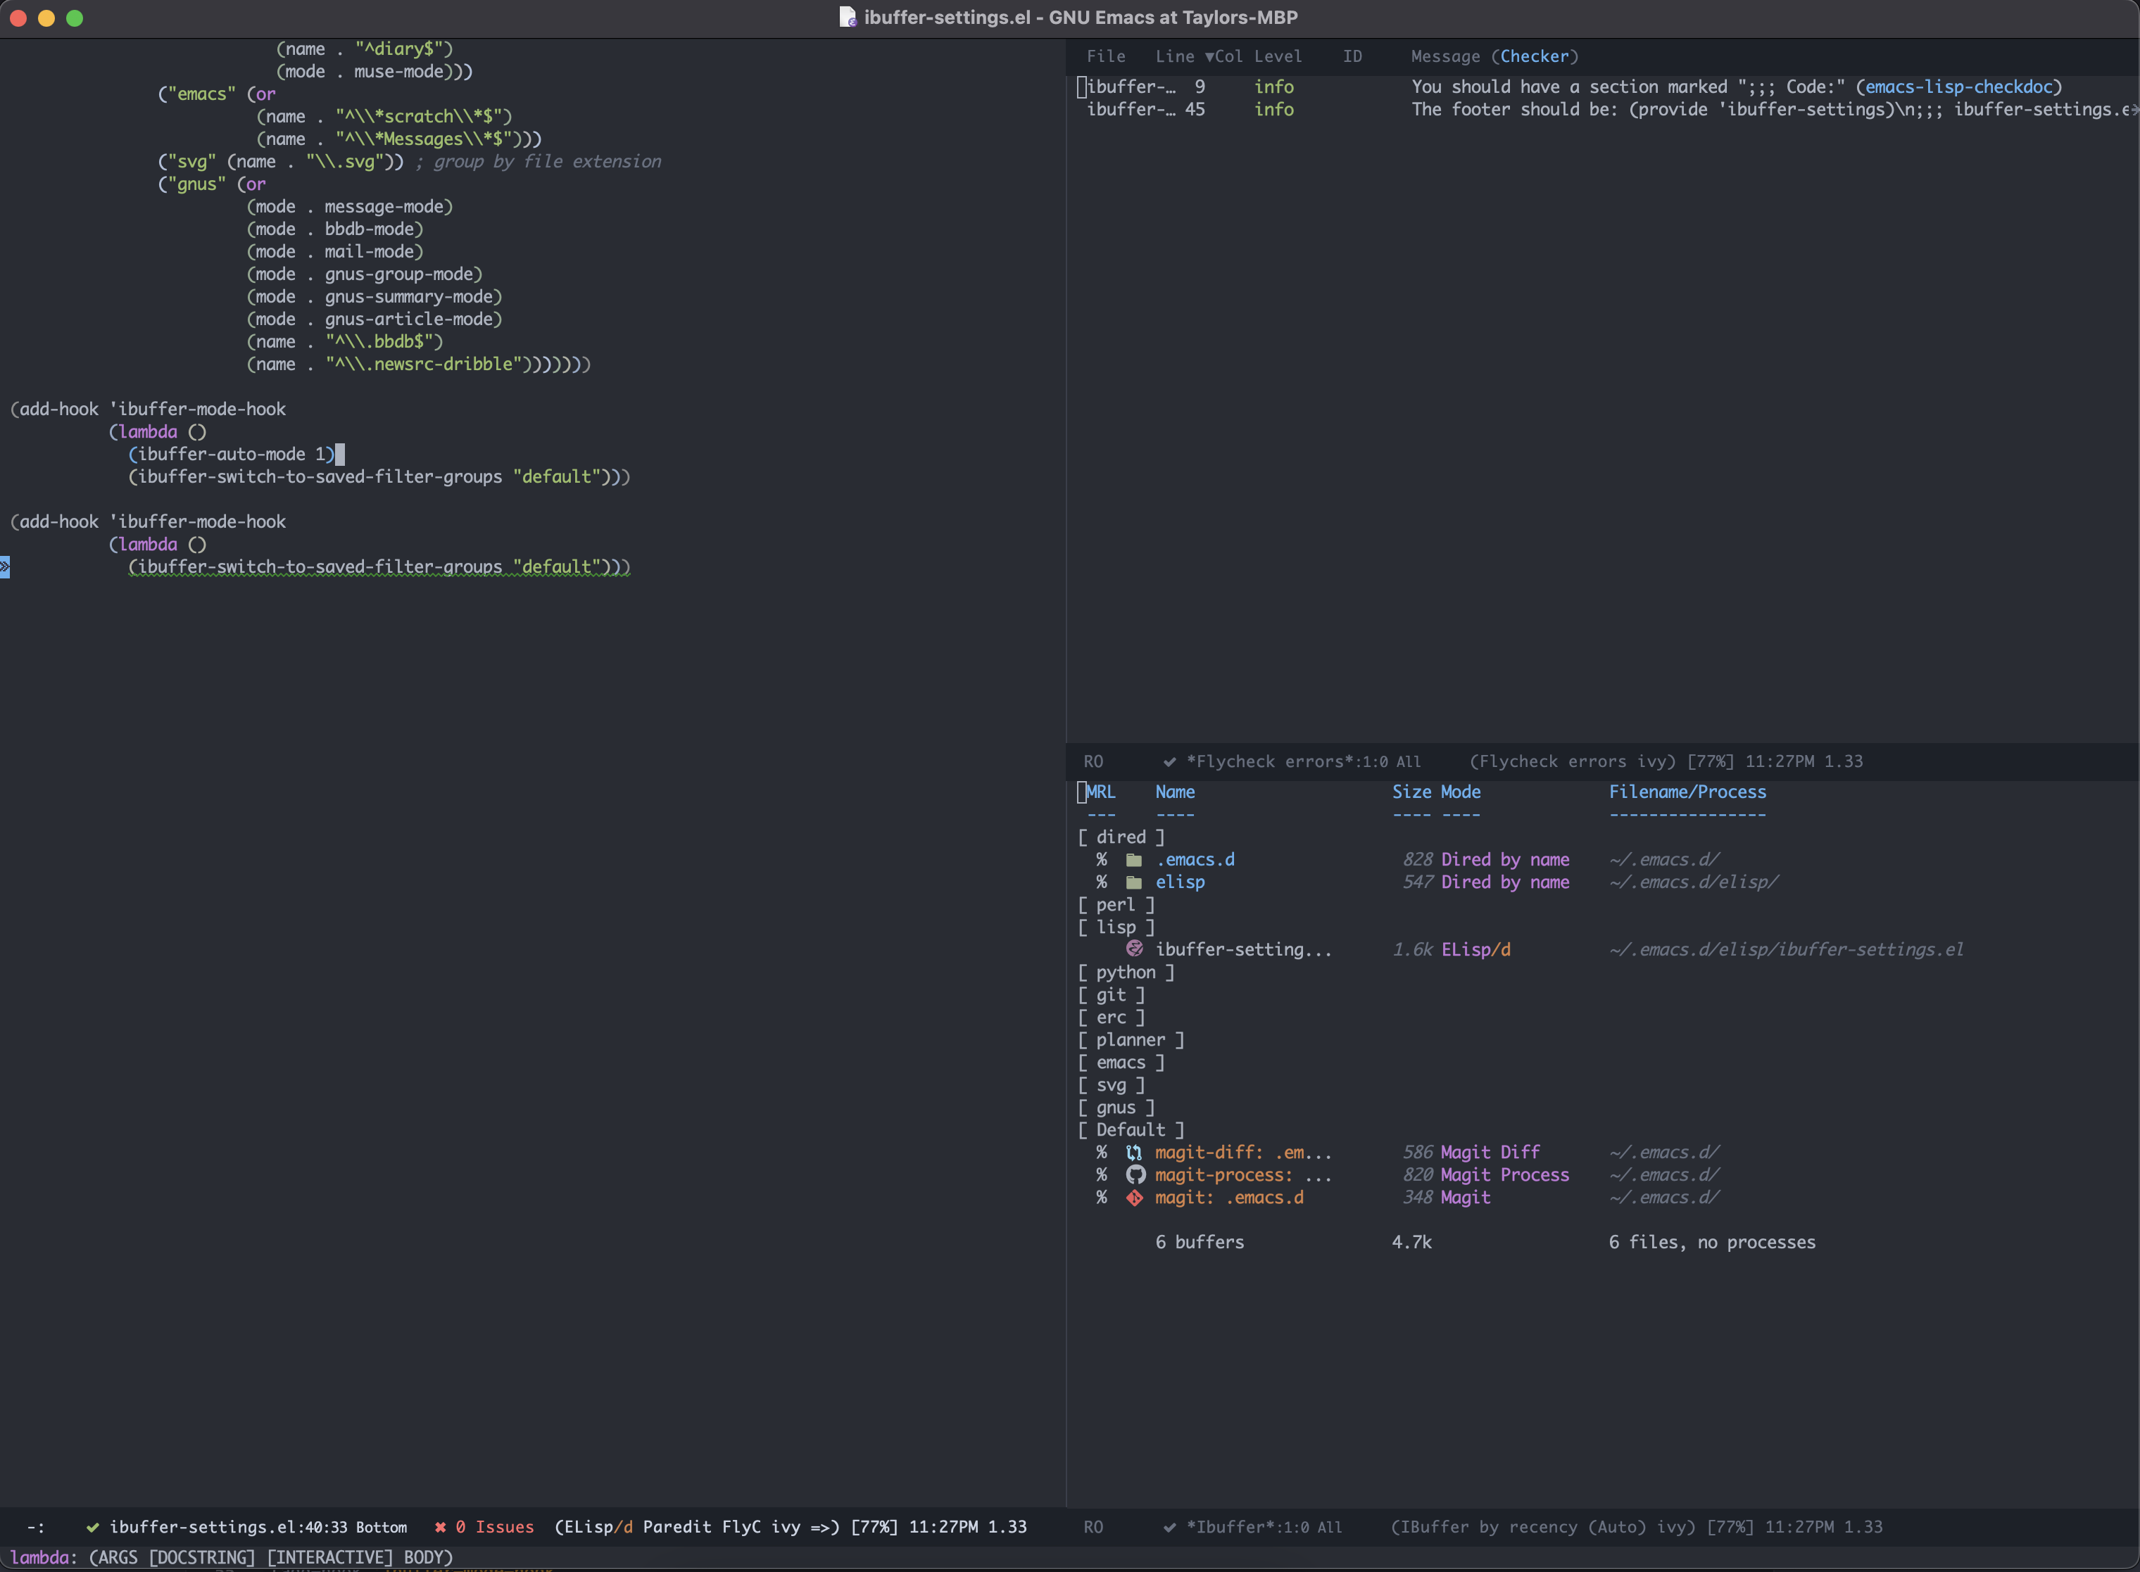Expand the [ emacs ] filter group
Viewport: 2140px width, 1572px height.
pyautogui.click(x=1121, y=1062)
